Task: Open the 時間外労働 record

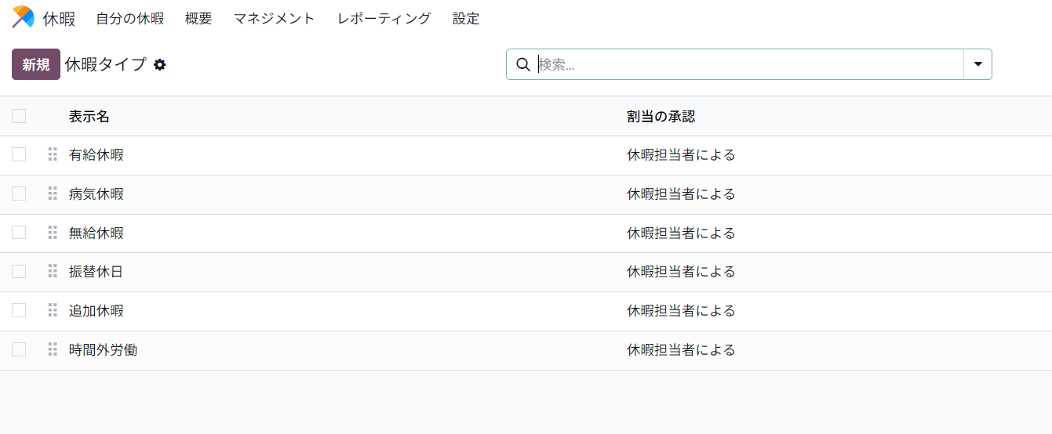Action: [104, 350]
